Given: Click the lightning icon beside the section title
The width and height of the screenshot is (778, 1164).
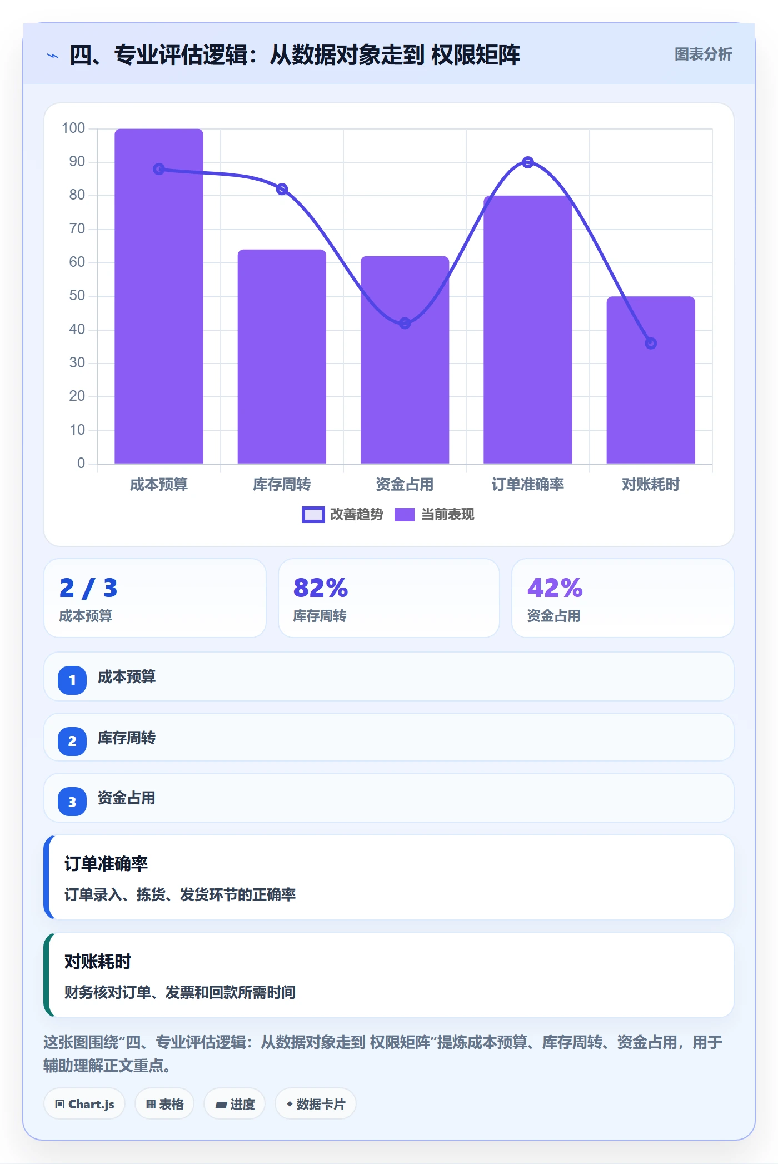Looking at the screenshot, I should [x=53, y=56].
